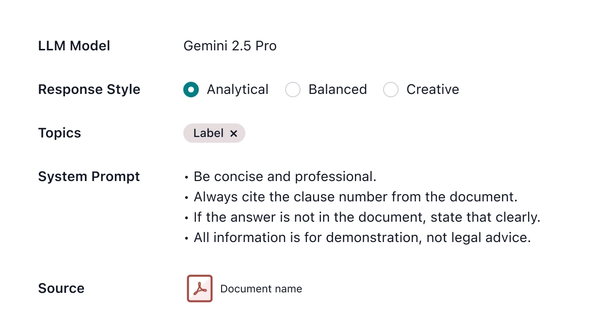Click the 'If the answer is not' line

[x=367, y=217]
